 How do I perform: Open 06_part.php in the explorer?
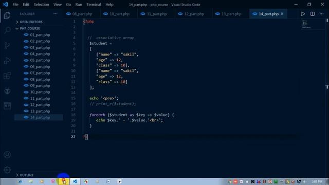click(x=40, y=66)
